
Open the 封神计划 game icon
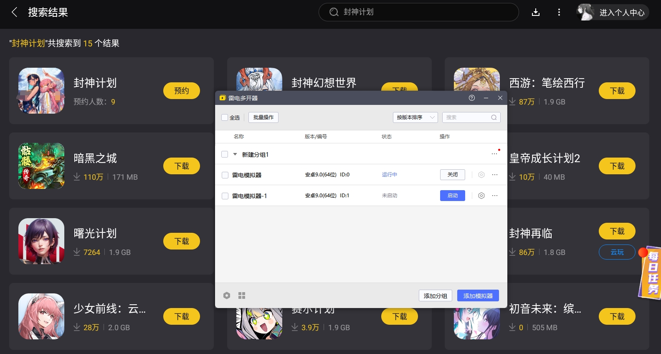click(41, 91)
